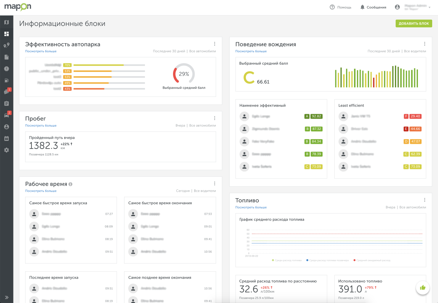Open the settings gear in sidebar
Viewport: 438px width, 303px height.
coord(6,150)
